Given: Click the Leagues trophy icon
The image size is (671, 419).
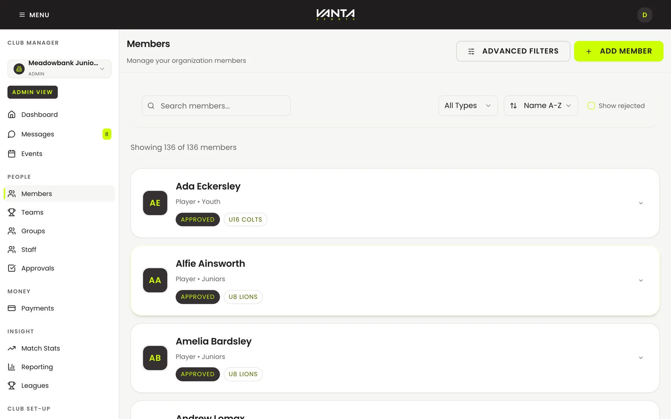Looking at the screenshot, I should [12, 385].
